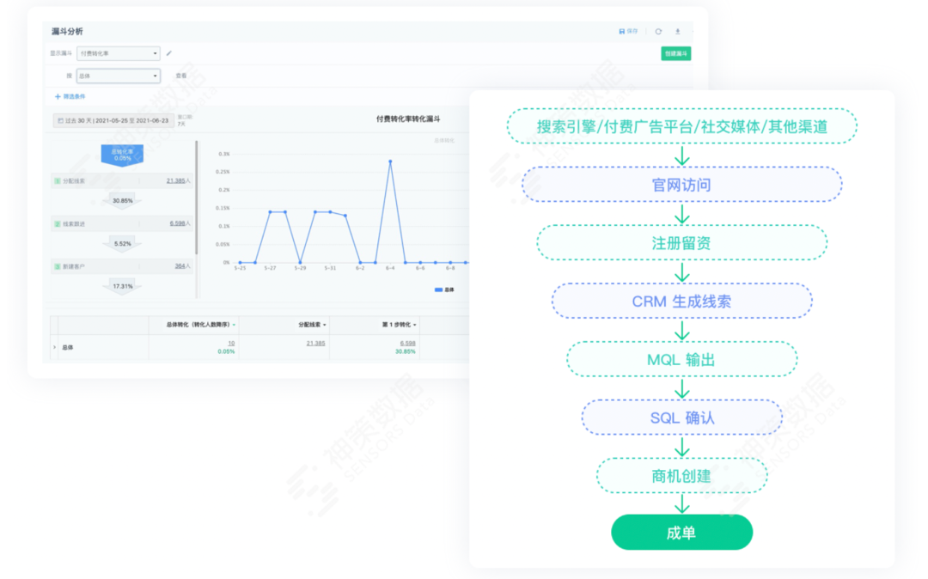
Task: Click the peak data point above 6-4
Action: pos(392,161)
